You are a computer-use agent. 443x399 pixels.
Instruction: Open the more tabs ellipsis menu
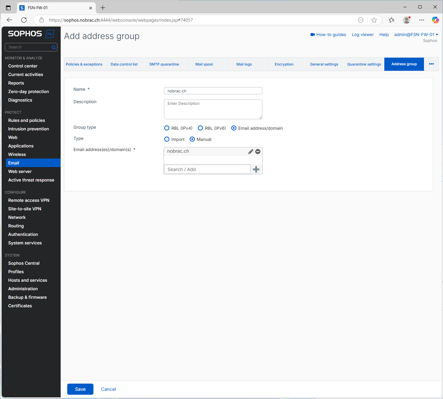[432, 64]
